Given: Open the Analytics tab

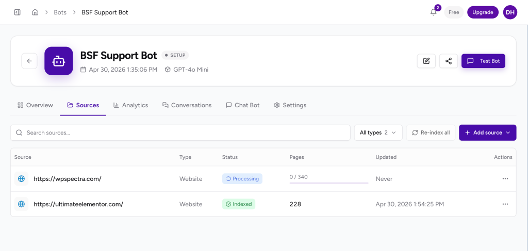Looking at the screenshot, I should pyautogui.click(x=130, y=105).
